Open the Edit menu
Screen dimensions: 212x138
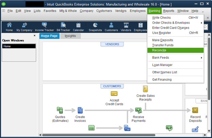tap(18, 11)
